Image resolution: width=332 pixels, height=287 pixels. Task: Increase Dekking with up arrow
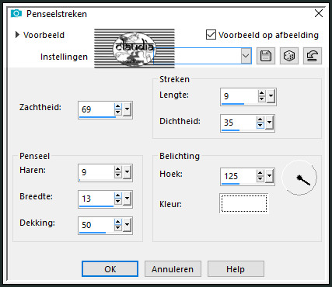[x=118, y=222]
